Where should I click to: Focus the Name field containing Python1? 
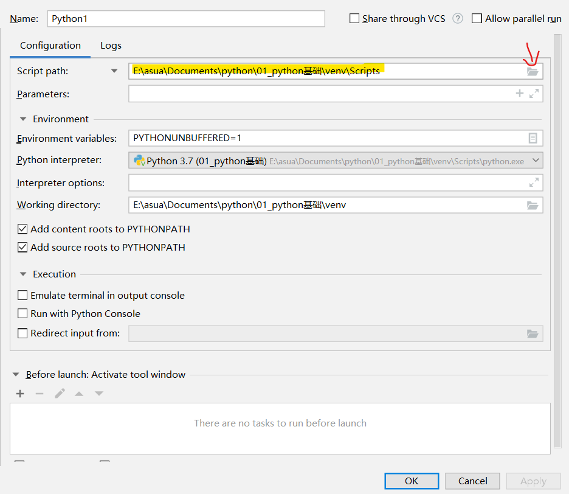point(186,18)
